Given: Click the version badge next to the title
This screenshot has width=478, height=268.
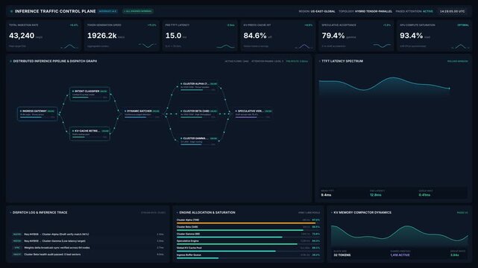Looking at the screenshot, I should point(107,11).
